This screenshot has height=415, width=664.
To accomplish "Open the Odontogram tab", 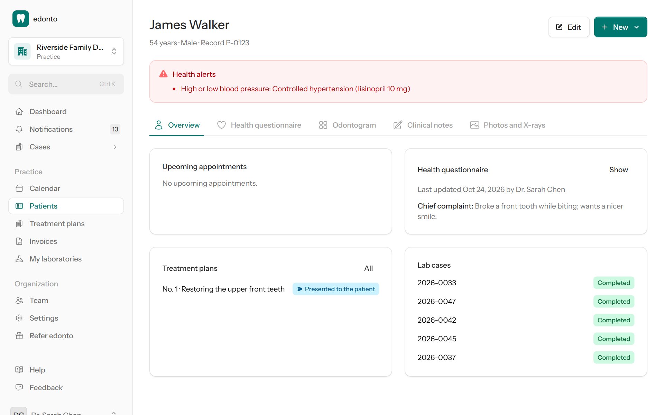I will tap(347, 125).
